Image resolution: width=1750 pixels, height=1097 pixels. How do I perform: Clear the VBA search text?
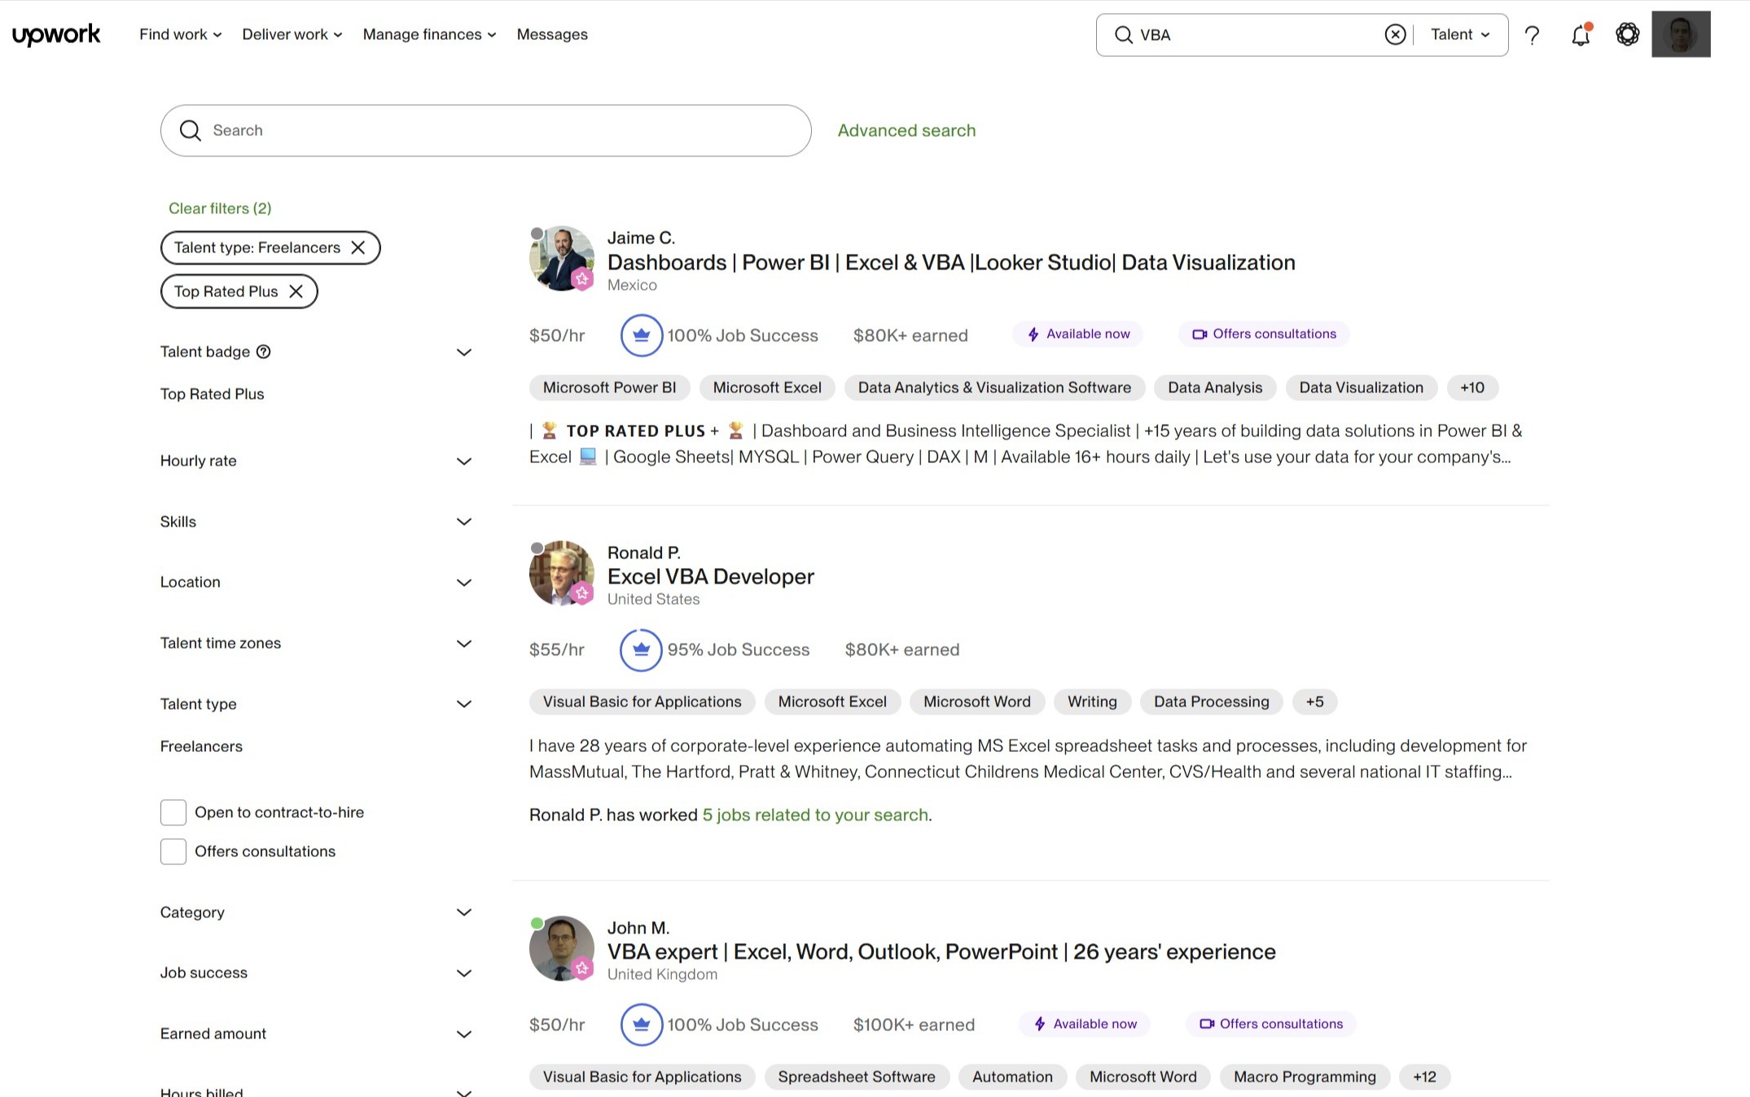[x=1395, y=34]
